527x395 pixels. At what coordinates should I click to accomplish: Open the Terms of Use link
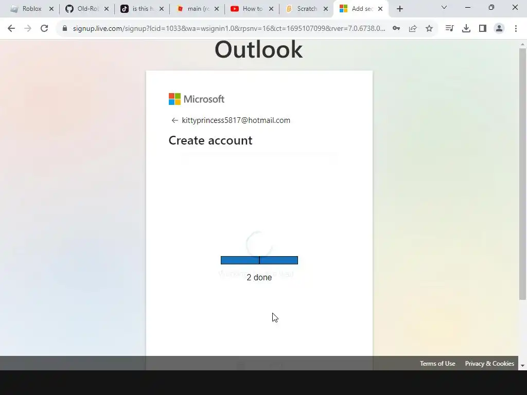pyautogui.click(x=437, y=364)
